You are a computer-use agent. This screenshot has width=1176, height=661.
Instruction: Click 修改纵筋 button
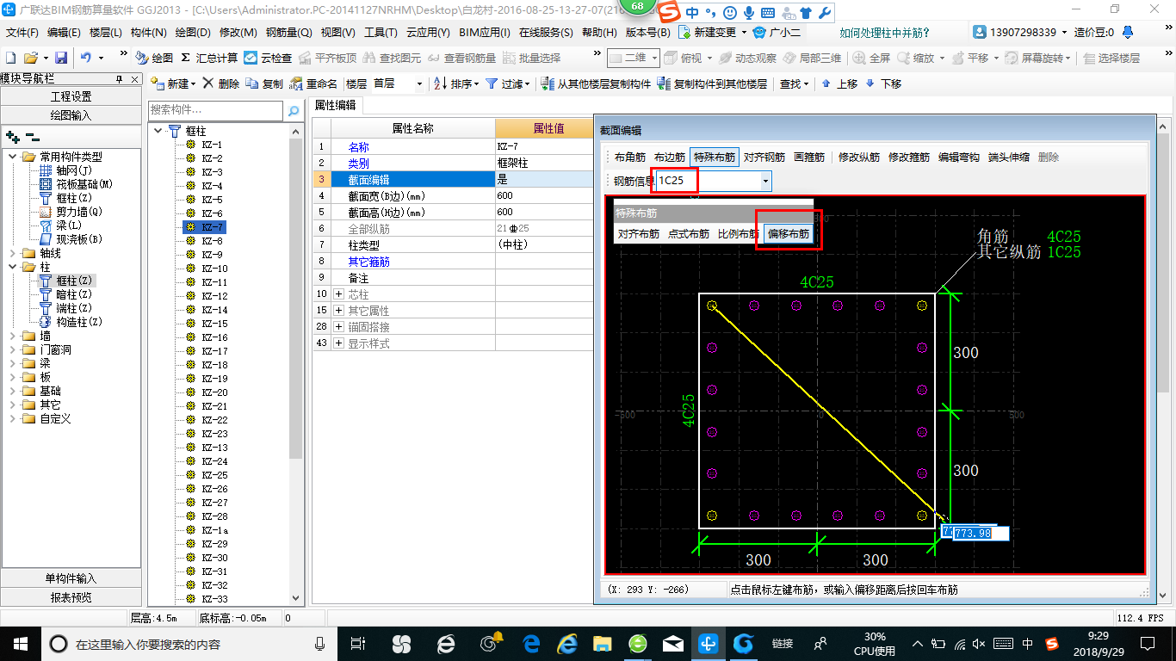[x=859, y=158]
